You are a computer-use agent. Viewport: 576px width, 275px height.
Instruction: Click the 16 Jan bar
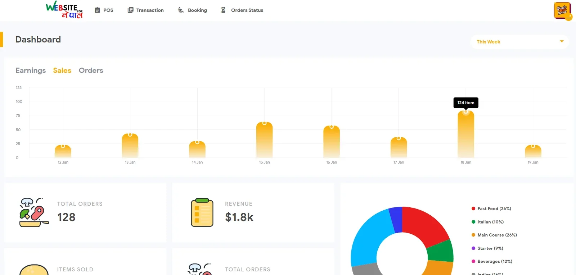332,142
